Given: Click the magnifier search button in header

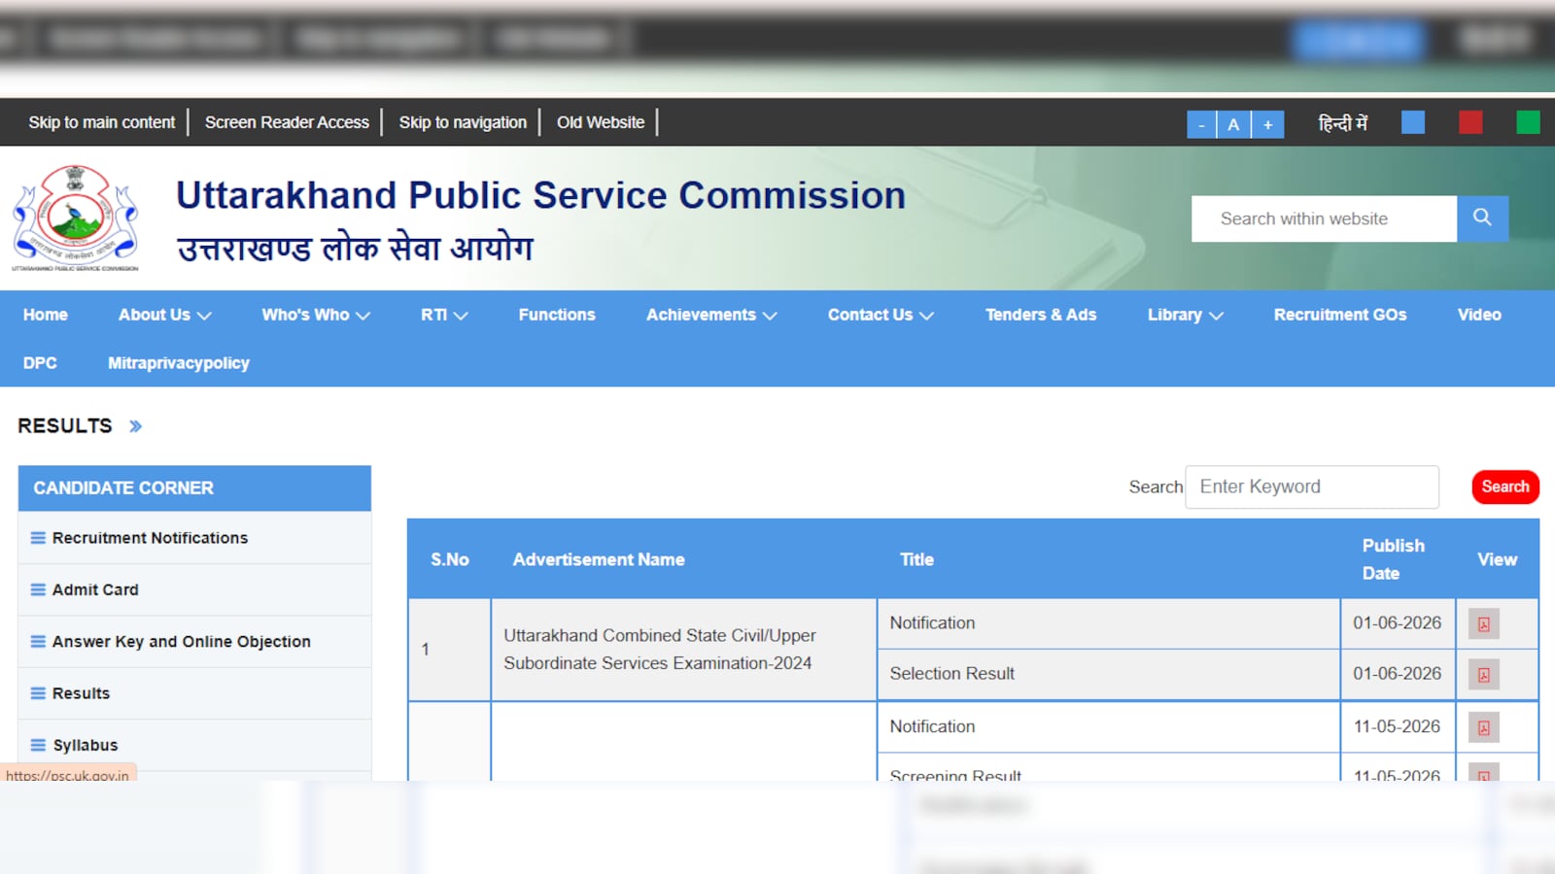Looking at the screenshot, I should [x=1482, y=218].
